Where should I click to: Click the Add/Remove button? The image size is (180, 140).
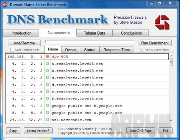tap(24, 43)
